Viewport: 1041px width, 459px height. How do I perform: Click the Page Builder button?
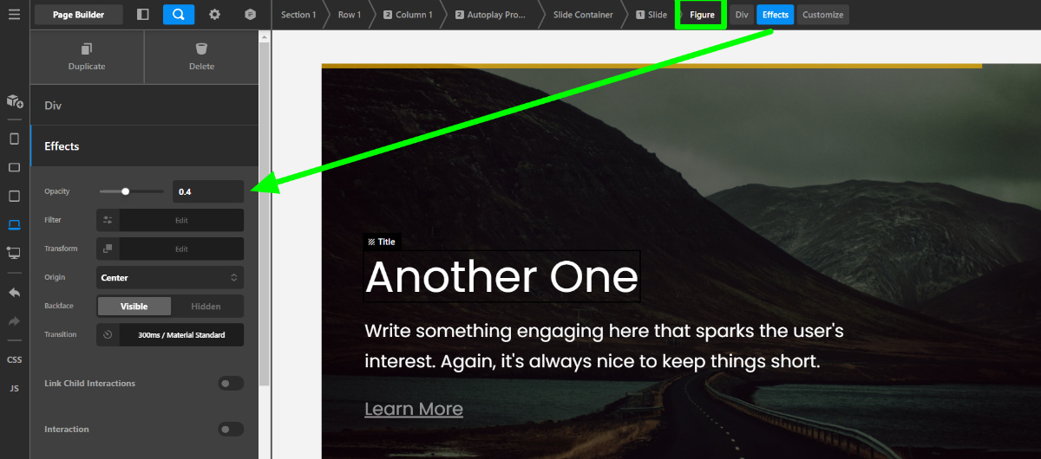point(79,14)
